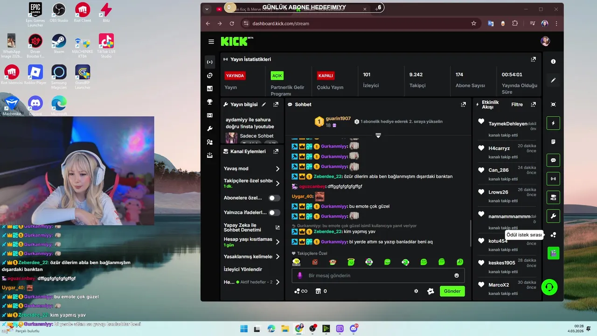
Task: Open the OBS Studio desktop shortcut
Action: tap(59, 13)
